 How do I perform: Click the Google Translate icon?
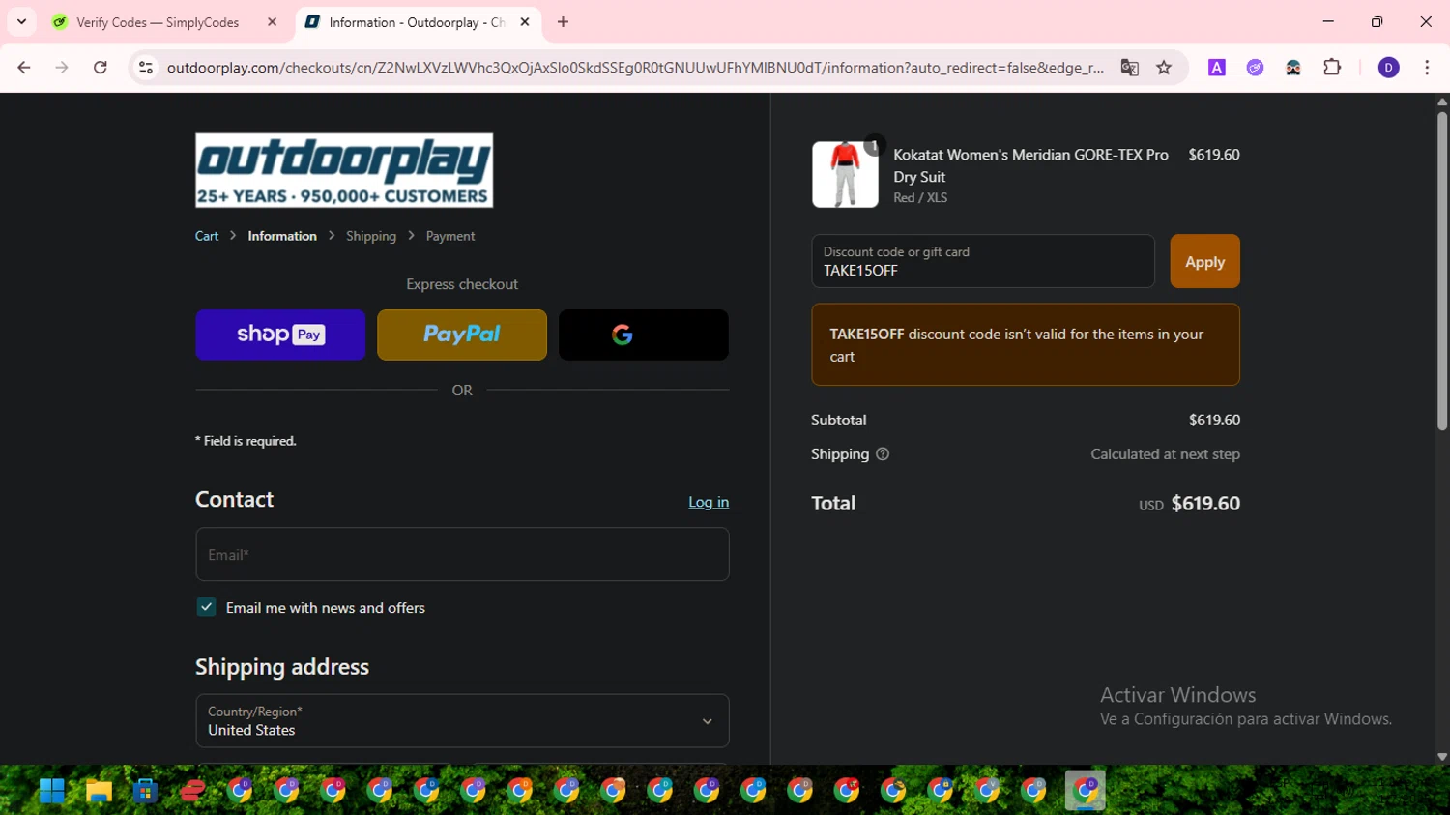point(1129,68)
